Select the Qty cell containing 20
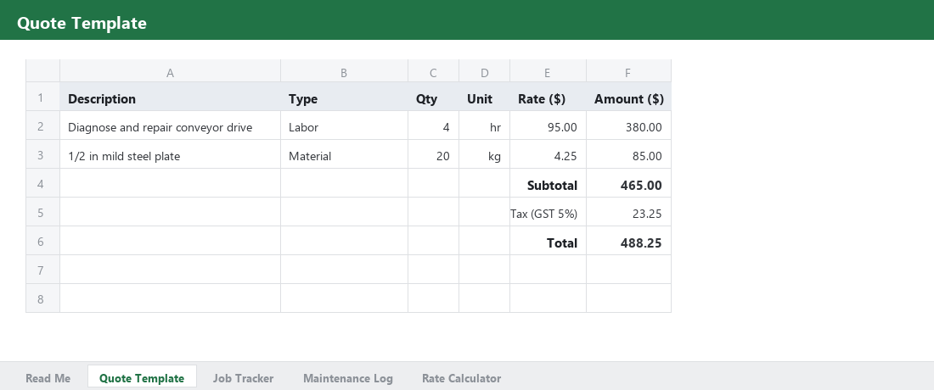Screen dimensions: 934x390 tap(433, 154)
